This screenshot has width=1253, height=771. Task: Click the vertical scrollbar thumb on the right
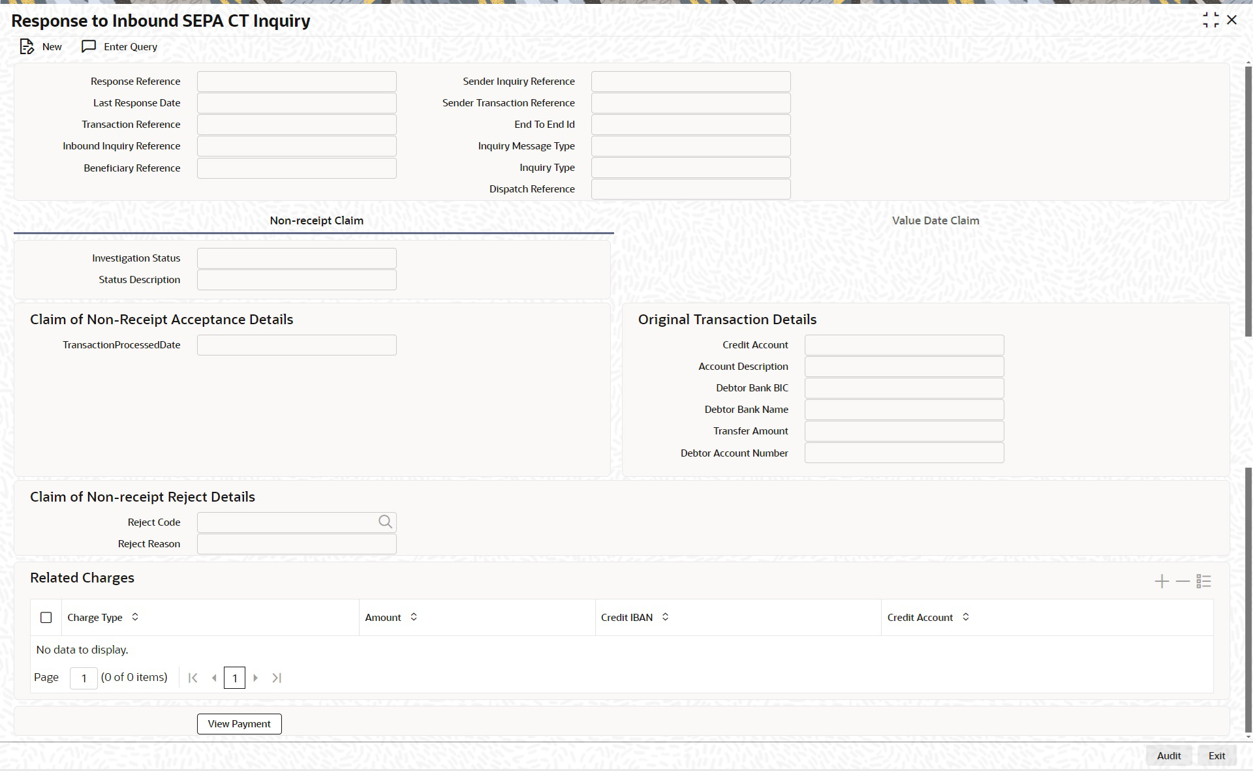pyautogui.click(x=1248, y=202)
